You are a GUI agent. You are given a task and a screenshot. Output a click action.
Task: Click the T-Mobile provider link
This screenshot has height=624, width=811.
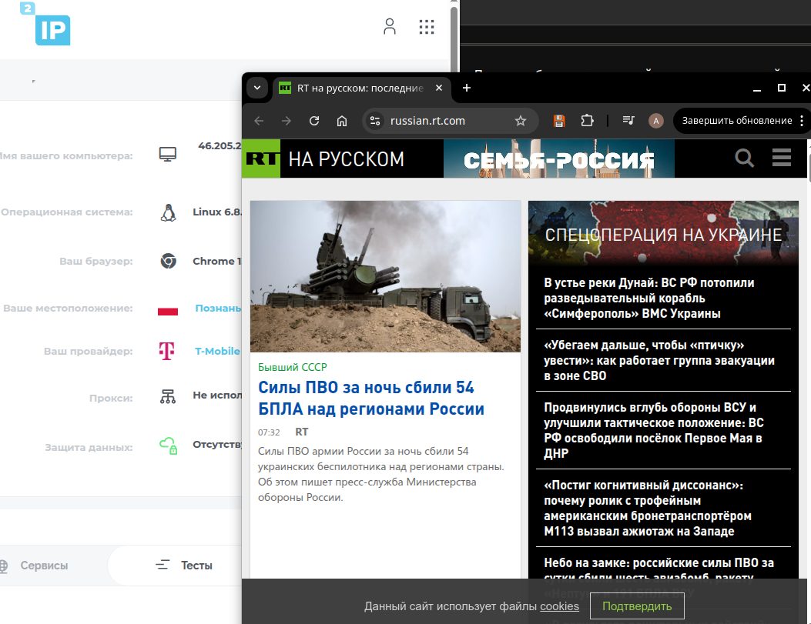(x=217, y=351)
